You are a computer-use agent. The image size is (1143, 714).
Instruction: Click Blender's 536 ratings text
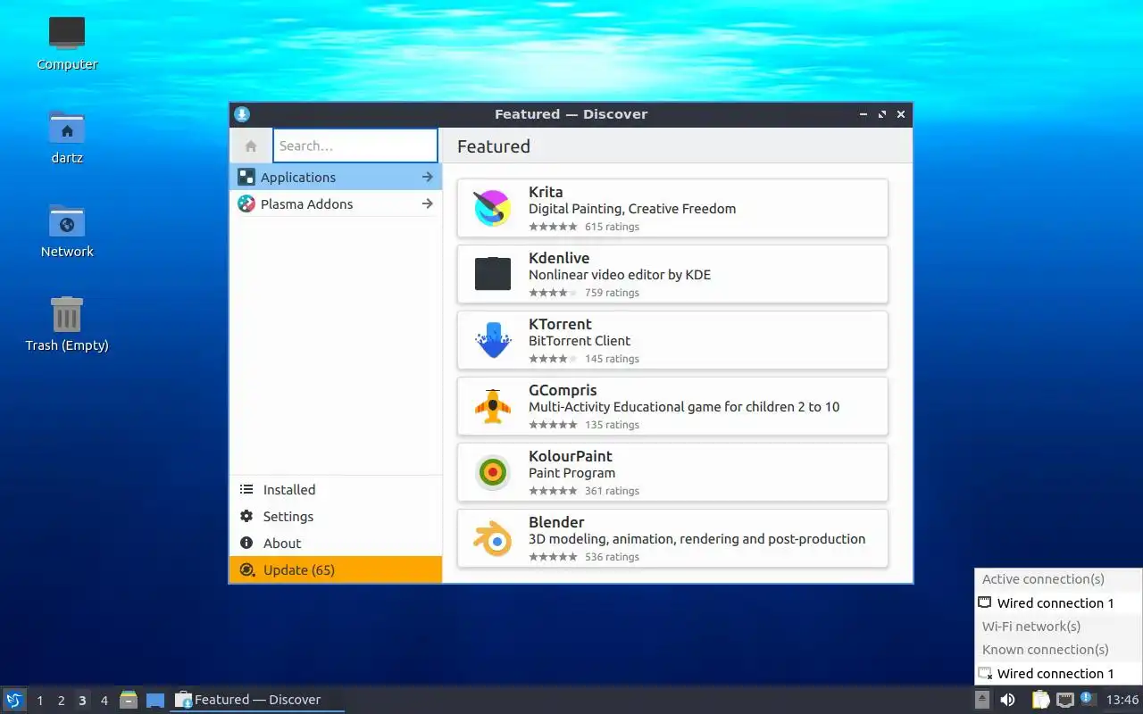(612, 557)
